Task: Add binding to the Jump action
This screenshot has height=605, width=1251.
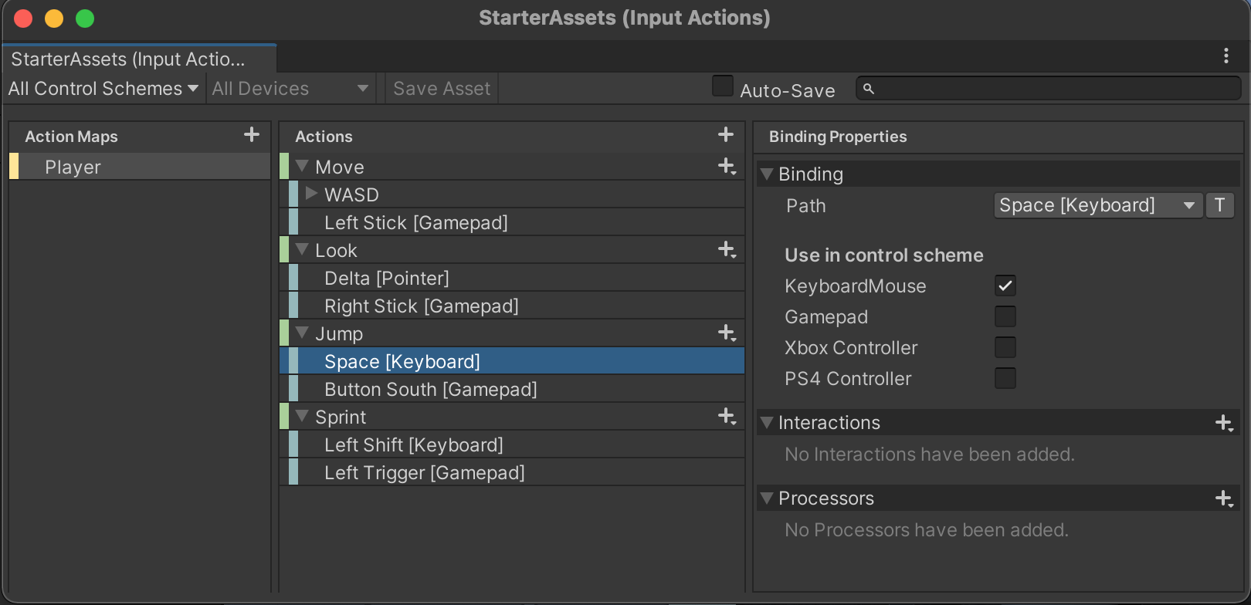Action: [726, 333]
